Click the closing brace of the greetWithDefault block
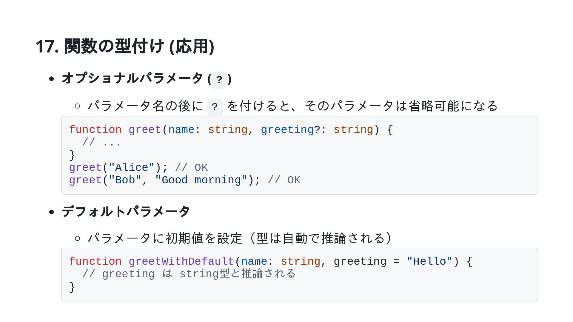573x322 pixels. [72, 287]
